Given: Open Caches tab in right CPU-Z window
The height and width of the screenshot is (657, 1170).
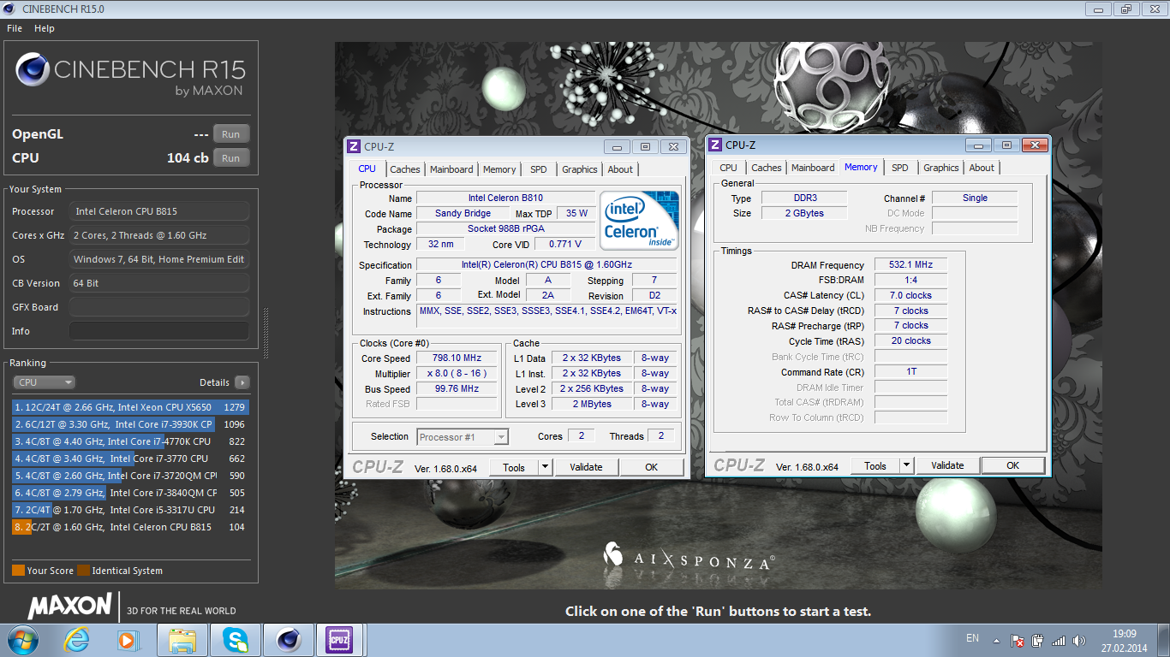Looking at the screenshot, I should click(x=767, y=168).
